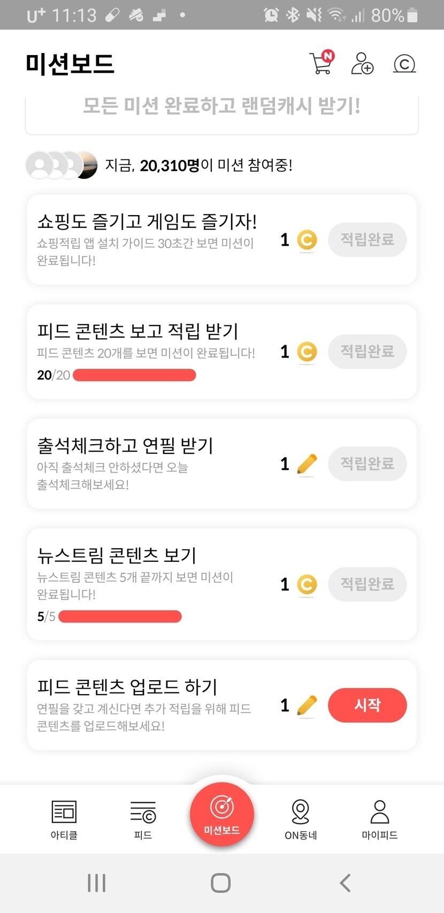Select the 미션보드 center tab
This screenshot has height=913, width=444.
point(221,815)
